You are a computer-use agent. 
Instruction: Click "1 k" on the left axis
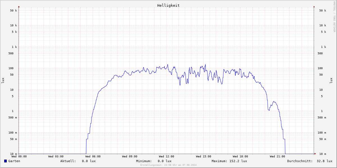pos(14,47)
